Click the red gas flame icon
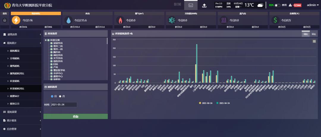Image resolution: width=321 pixels, height=137 pixels. tap(120, 20)
